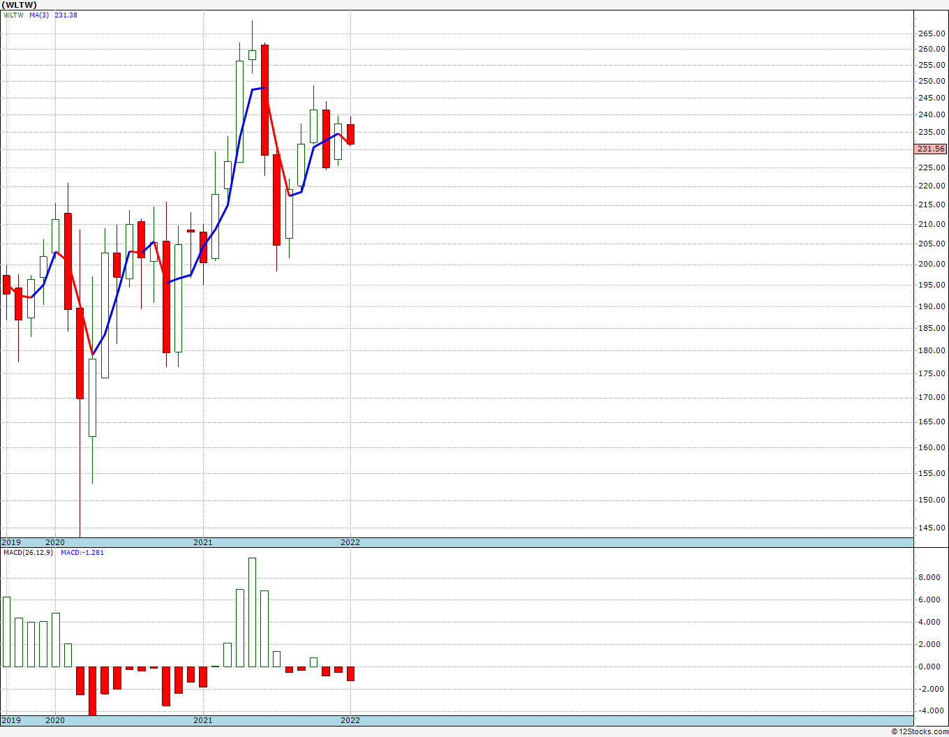Click the 260.00 price axis label
Viewport: 949px width, 737px height.
pos(932,49)
